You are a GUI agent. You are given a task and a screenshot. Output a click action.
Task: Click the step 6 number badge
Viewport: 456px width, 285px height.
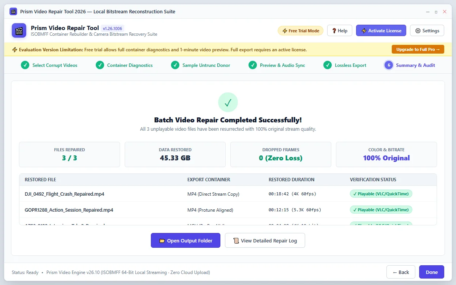tap(389, 65)
